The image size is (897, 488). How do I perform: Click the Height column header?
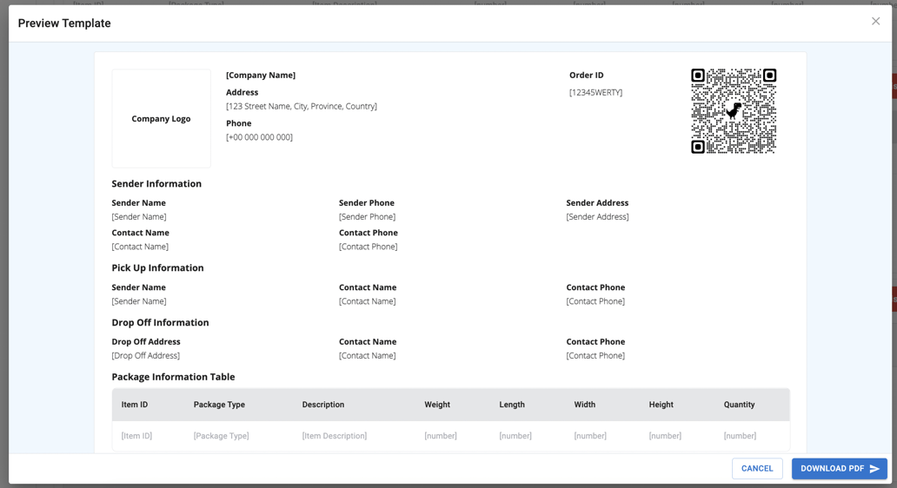click(x=661, y=405)
